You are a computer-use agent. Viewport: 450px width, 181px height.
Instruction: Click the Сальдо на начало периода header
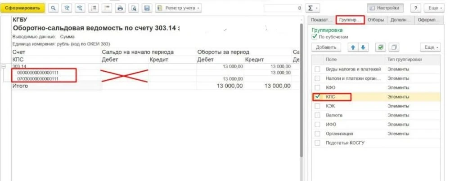138,52
